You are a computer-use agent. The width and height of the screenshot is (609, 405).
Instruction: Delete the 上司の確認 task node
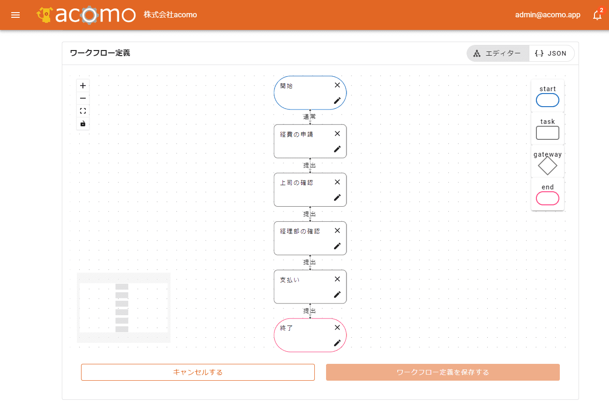point(337,182)
